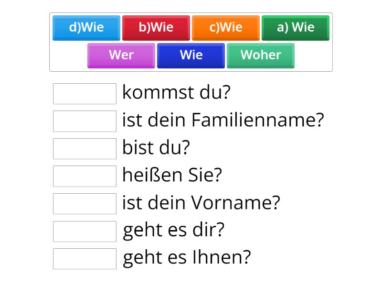Select the blue 'd)Wie' answer tile
382x287 pixels.
click(x=86, y=28)
